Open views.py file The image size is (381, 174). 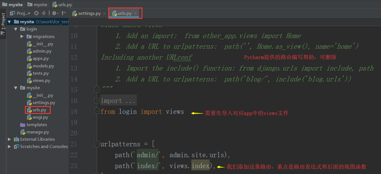(x=39, y=81)
